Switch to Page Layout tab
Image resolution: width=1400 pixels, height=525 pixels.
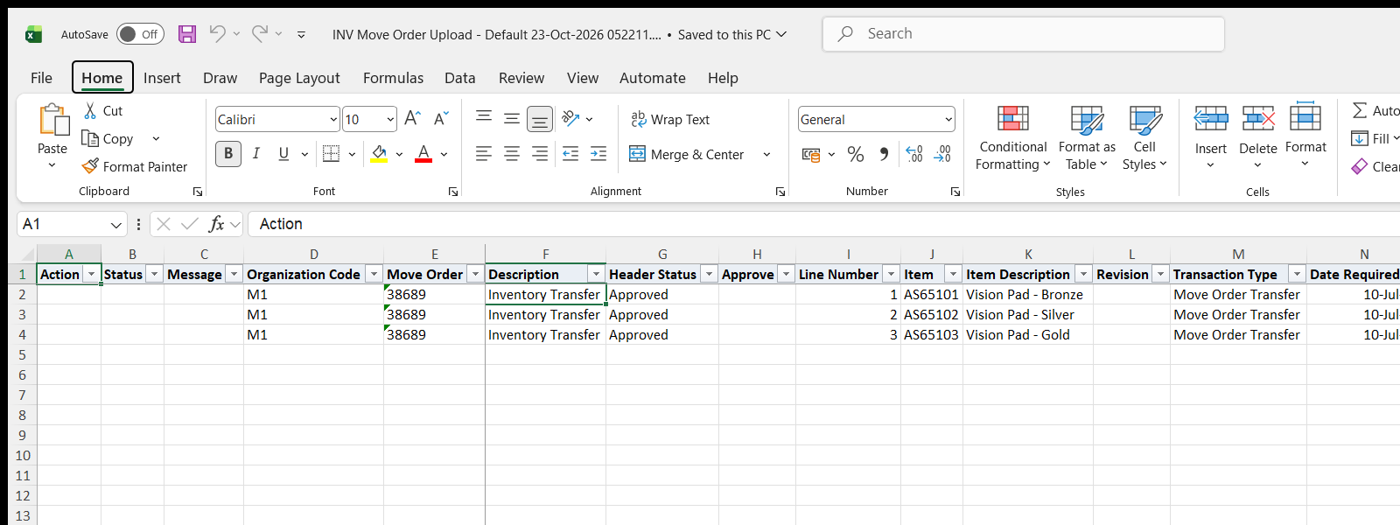pyautogui.click(x=299, y=78)
